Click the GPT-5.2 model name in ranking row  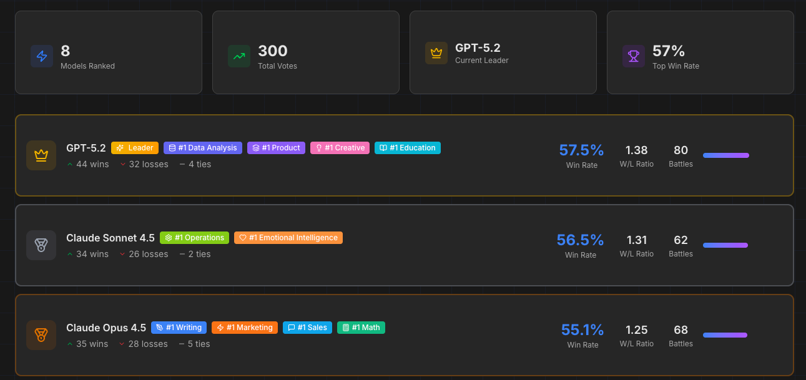86,148
